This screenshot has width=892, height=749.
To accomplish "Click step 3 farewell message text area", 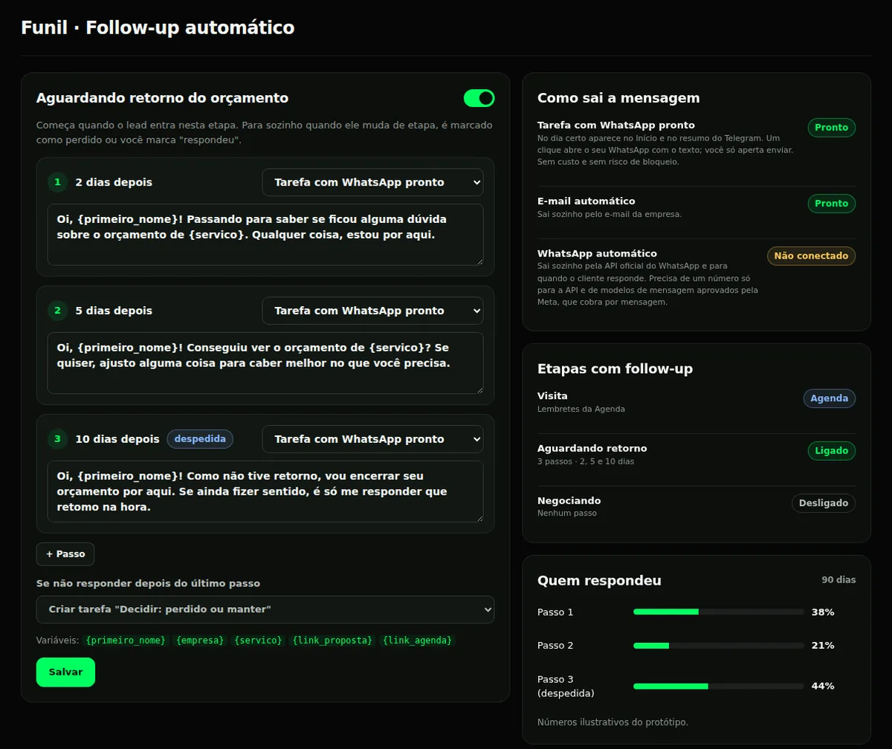I will (x=265, y=492).
